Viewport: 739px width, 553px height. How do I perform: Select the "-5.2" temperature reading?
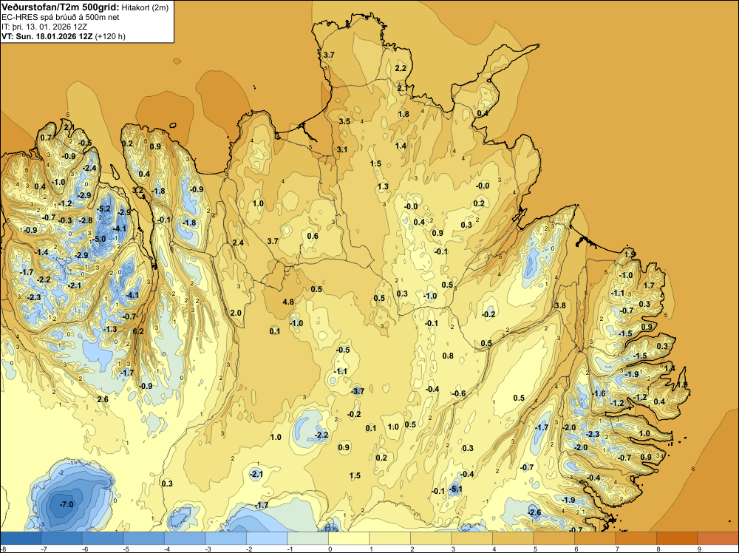click(x=103, y=208)
